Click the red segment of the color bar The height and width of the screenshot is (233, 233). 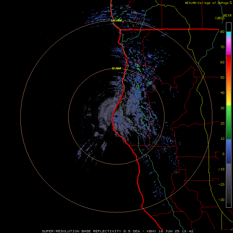pyautogui.click(x=229, y=63)
